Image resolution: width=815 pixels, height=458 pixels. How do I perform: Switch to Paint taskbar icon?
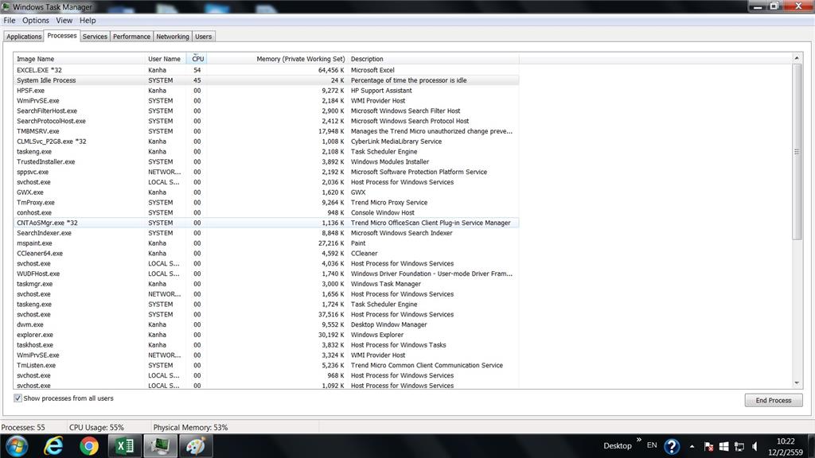point(196,446)
